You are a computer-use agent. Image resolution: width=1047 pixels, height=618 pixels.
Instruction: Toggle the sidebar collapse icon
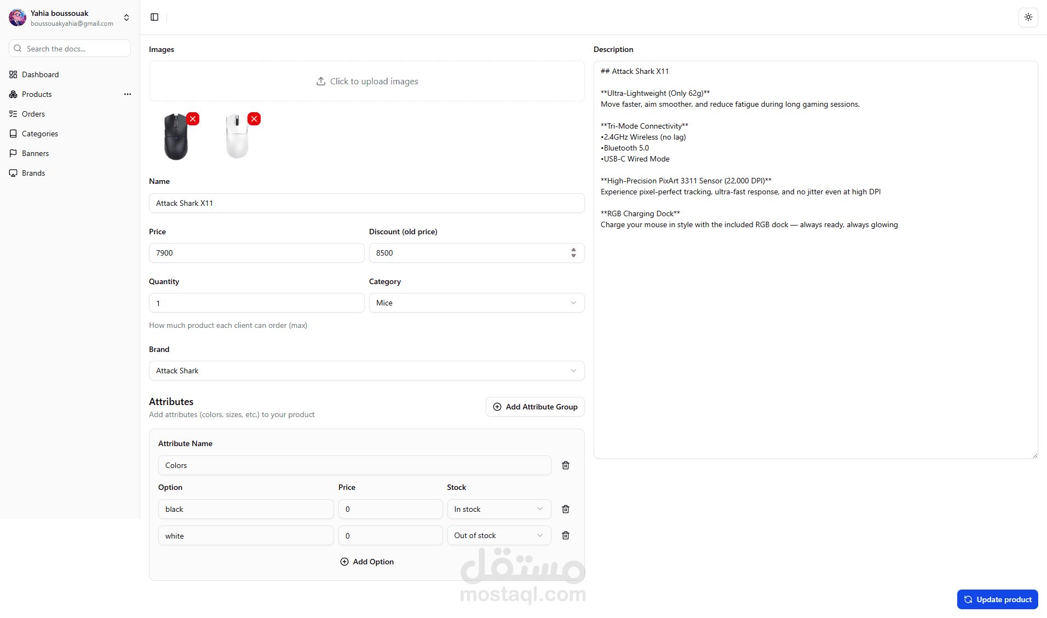click(x=154, y=17)
